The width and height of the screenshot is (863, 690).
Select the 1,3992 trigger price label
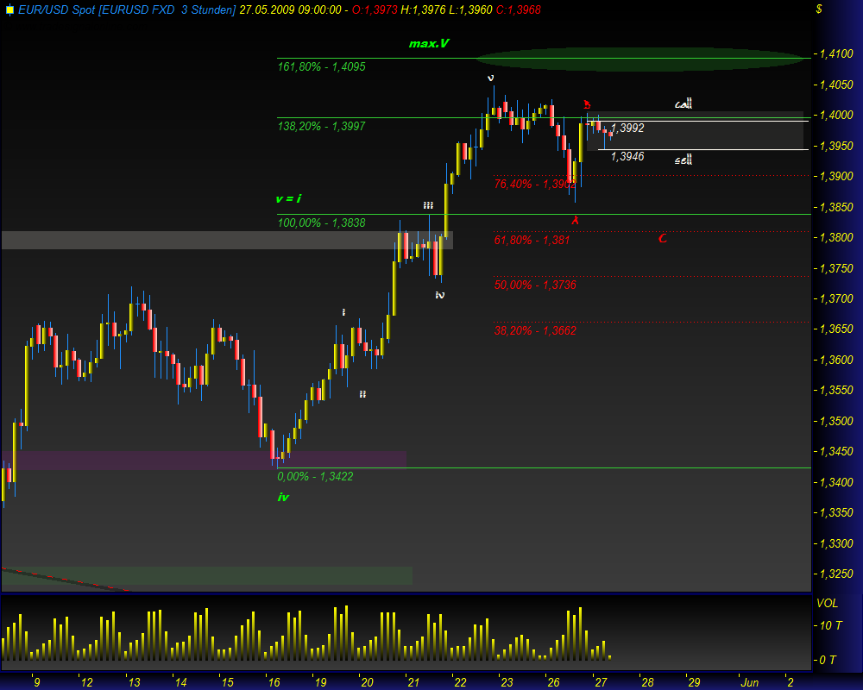(x=627, y=129)
